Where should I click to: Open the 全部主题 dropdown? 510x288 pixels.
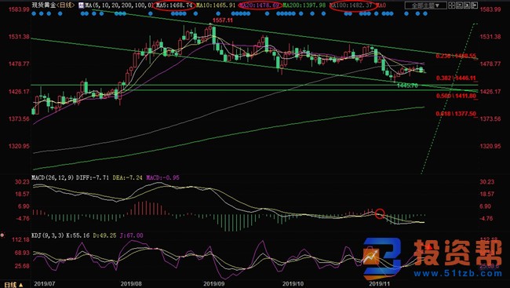pos(426,5)
